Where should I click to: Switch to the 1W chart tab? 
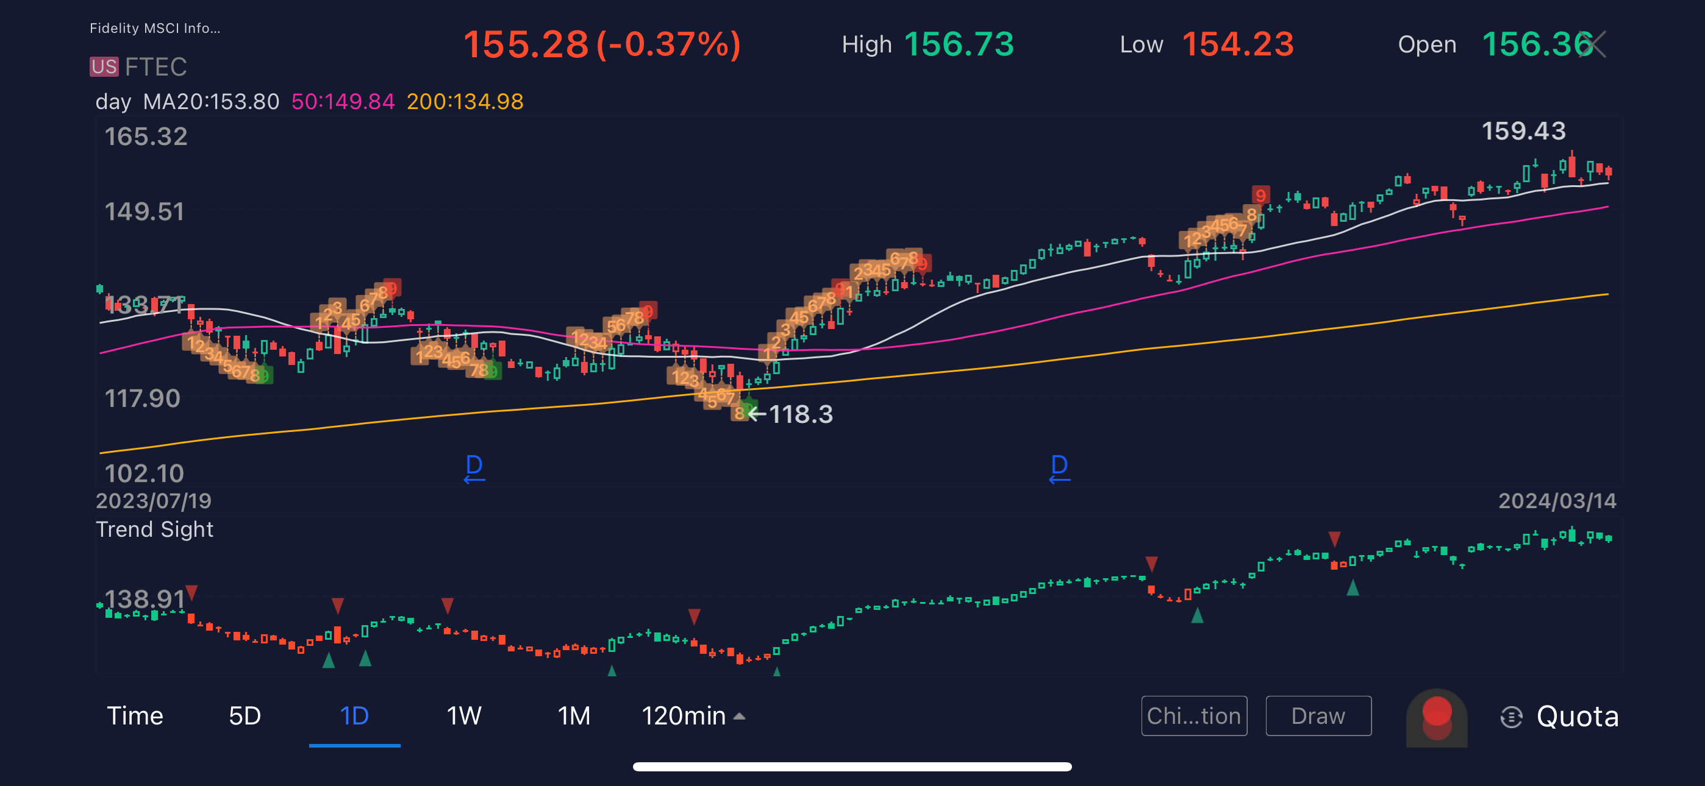click(x=463, y=716)
